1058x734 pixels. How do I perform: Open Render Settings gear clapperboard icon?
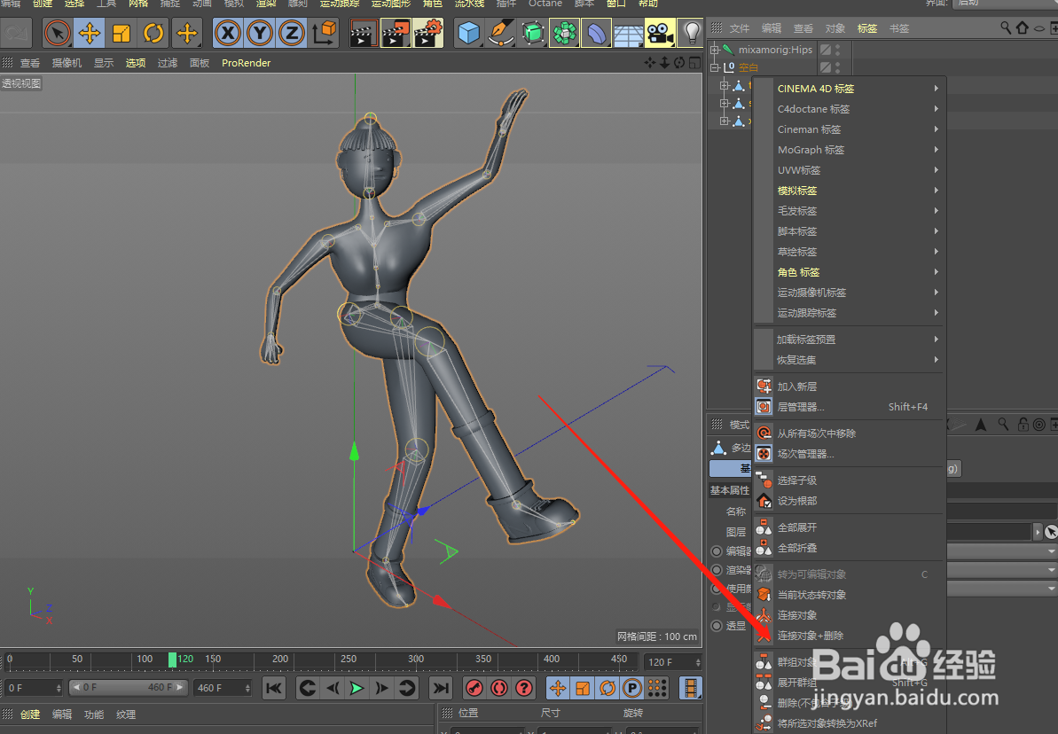(x=427, y=33)
